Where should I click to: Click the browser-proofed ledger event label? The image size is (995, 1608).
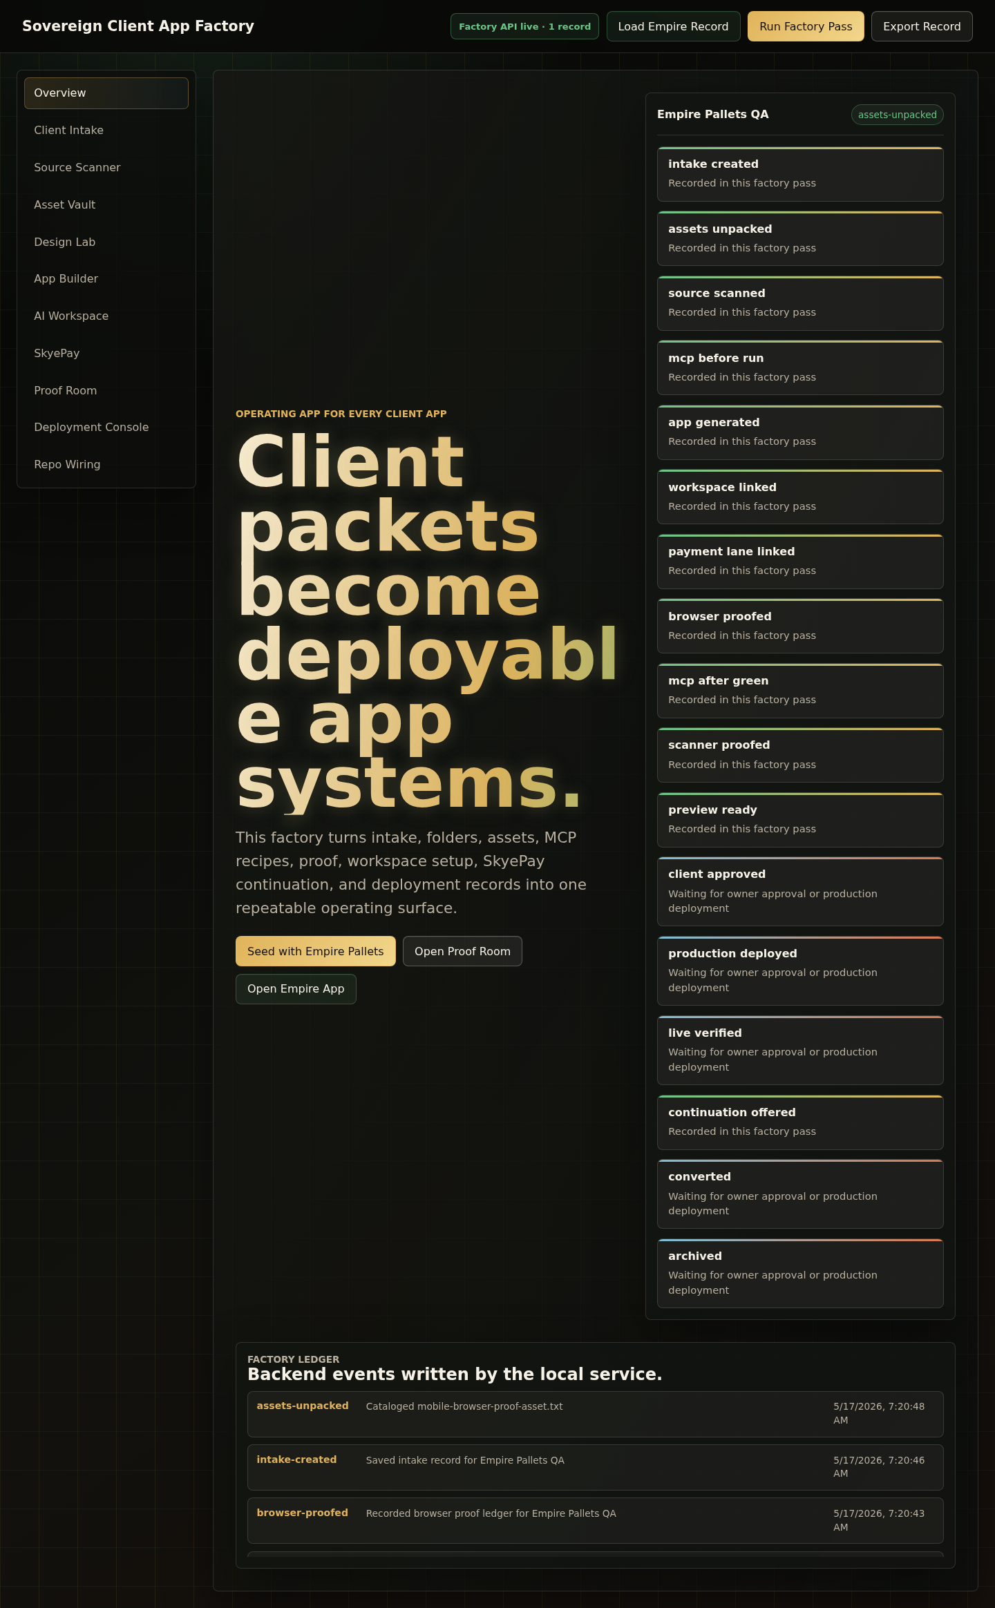[x=303, y=1513]
